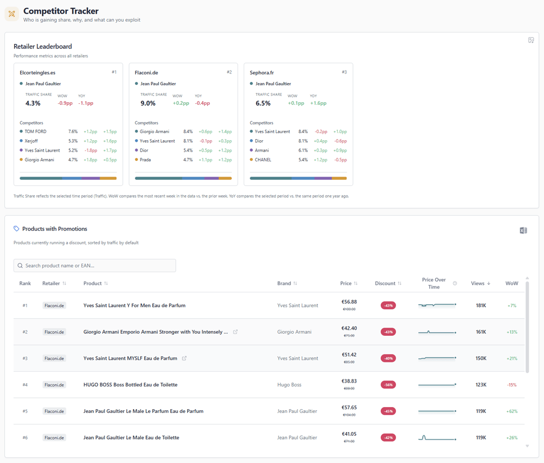
Task: Click the Hugo Boss brand cell
Action: (x=289, y=385)
